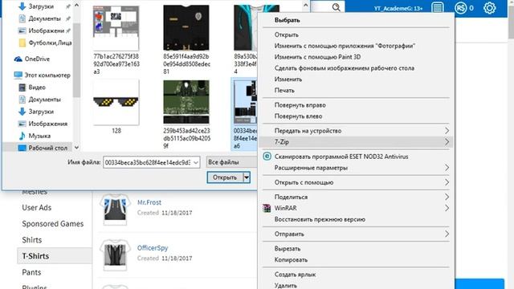Image resolution: width=514 pixels, height=289 pixels.
Task: Select the camouflage 259b453ad42ce23 thumbnail
Action: [x=186, y=102]
